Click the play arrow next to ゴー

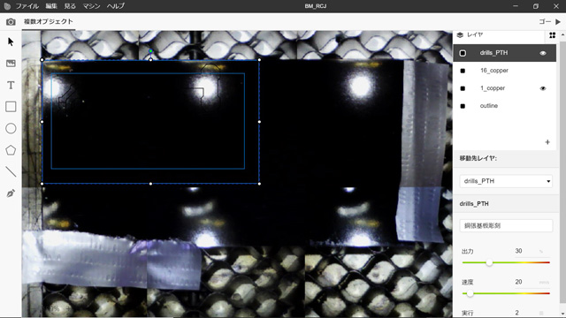coord(558,22)
